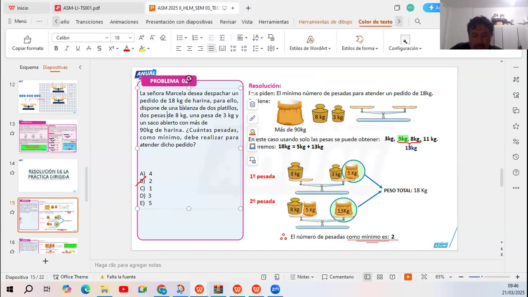Justify the text alignment
Viewport: 528px width, 297px height.
pos(211,48)
